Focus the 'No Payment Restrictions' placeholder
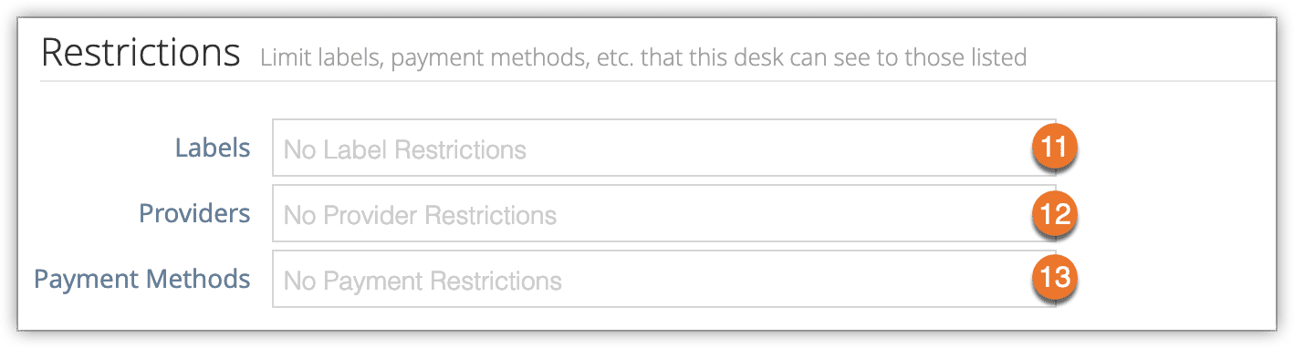The height and width of the screenshot is (348, 1294). (x=423, y=281)
